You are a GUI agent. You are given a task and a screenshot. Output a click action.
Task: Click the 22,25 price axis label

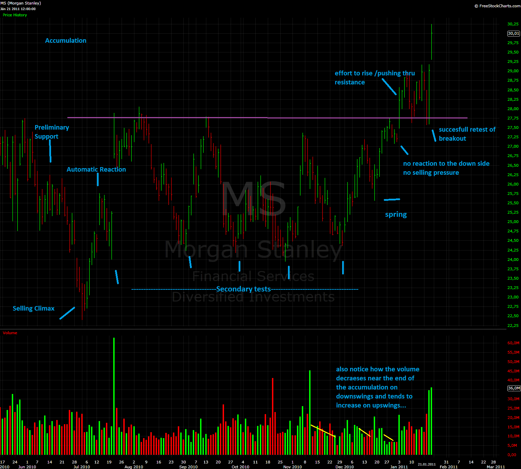point(513,326)
